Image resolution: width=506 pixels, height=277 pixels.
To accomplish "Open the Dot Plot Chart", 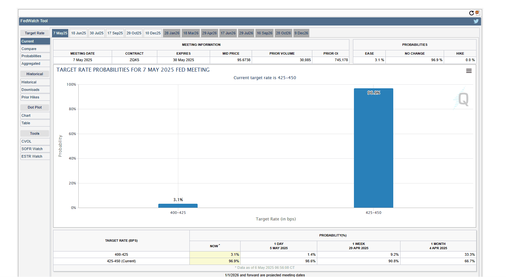I will tap(35, 116).
